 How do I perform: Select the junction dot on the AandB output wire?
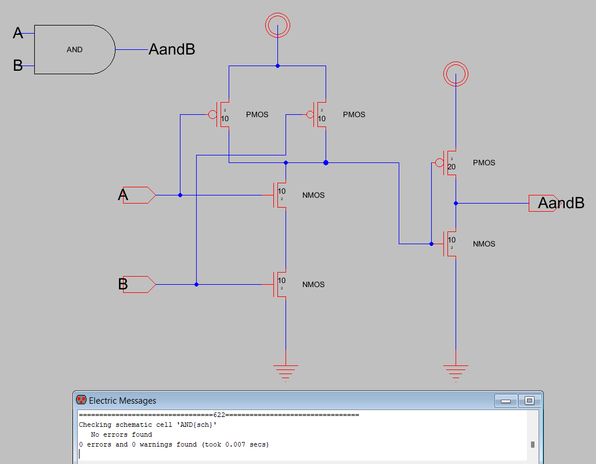click(x=456, y=204)
